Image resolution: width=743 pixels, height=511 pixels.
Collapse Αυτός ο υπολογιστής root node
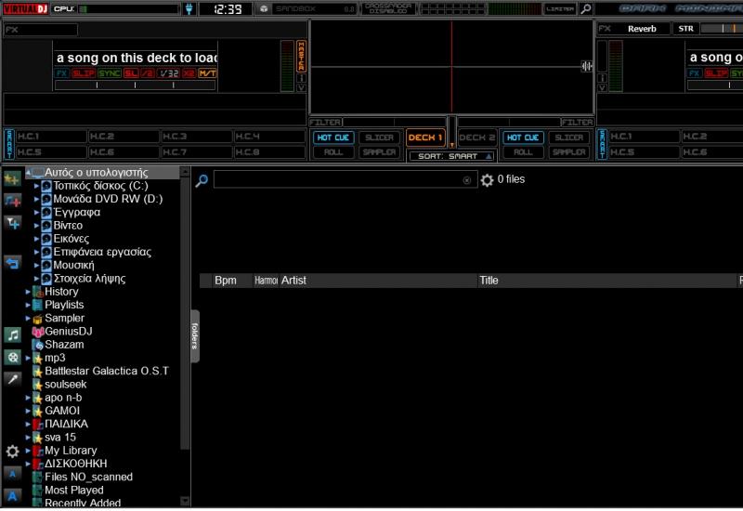click(x=28, y=173)
